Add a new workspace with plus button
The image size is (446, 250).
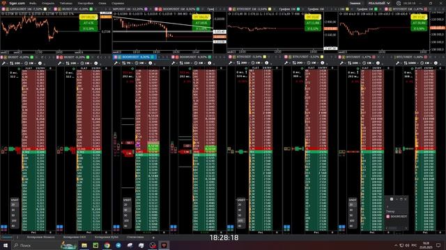pos(153,237)
